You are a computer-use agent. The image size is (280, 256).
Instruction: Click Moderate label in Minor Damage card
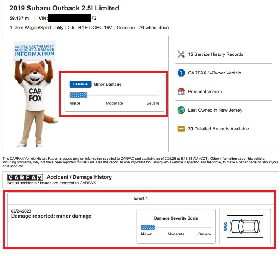(114, 103)
